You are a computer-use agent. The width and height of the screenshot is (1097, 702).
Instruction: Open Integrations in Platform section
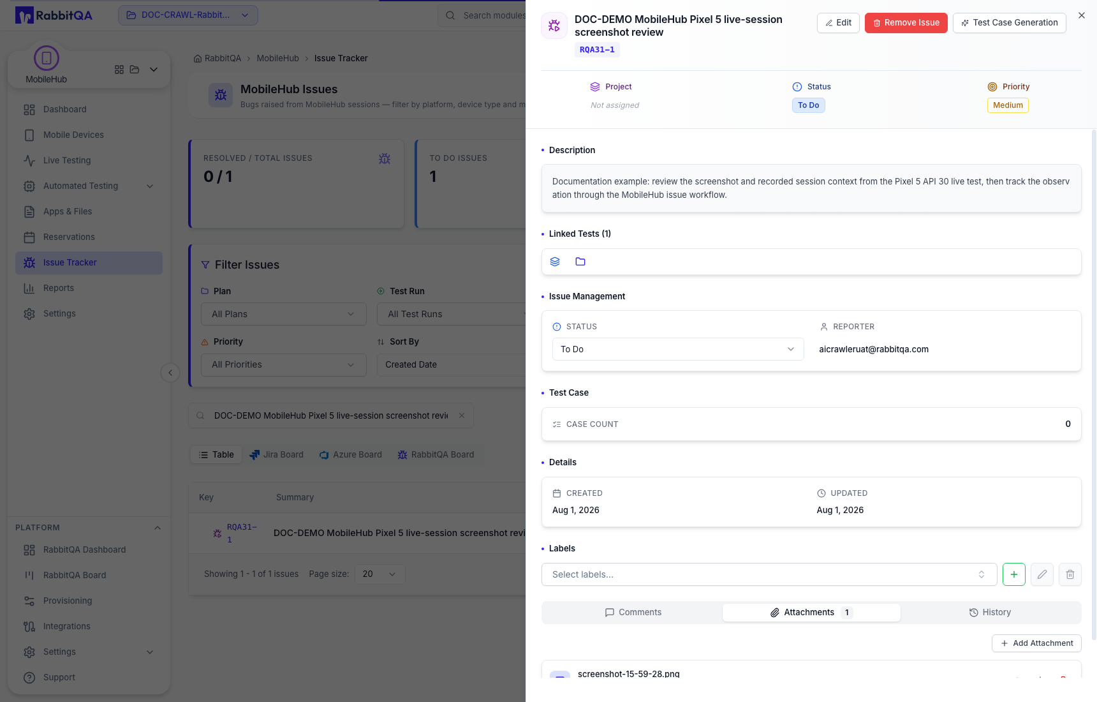(89, 627)
